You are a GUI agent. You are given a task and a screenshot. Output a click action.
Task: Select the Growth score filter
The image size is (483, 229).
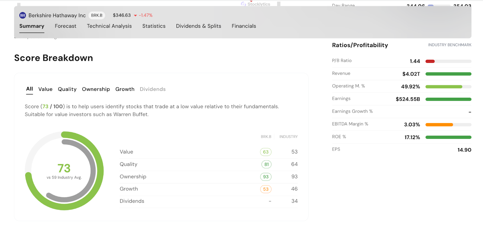(x=125, y=89)
